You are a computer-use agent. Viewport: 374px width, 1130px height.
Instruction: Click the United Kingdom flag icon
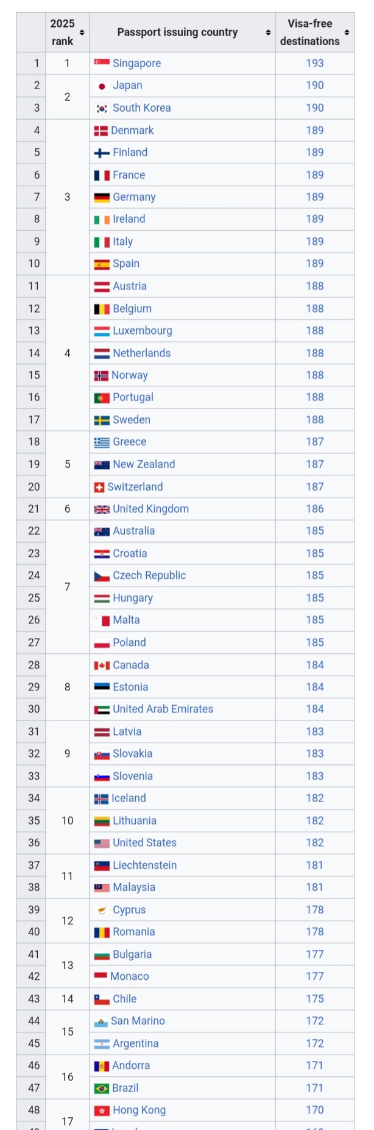point(102,509)
